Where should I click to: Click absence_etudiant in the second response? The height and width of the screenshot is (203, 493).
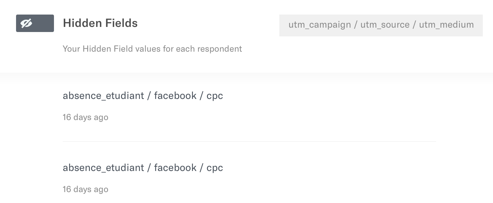point(103,168)
